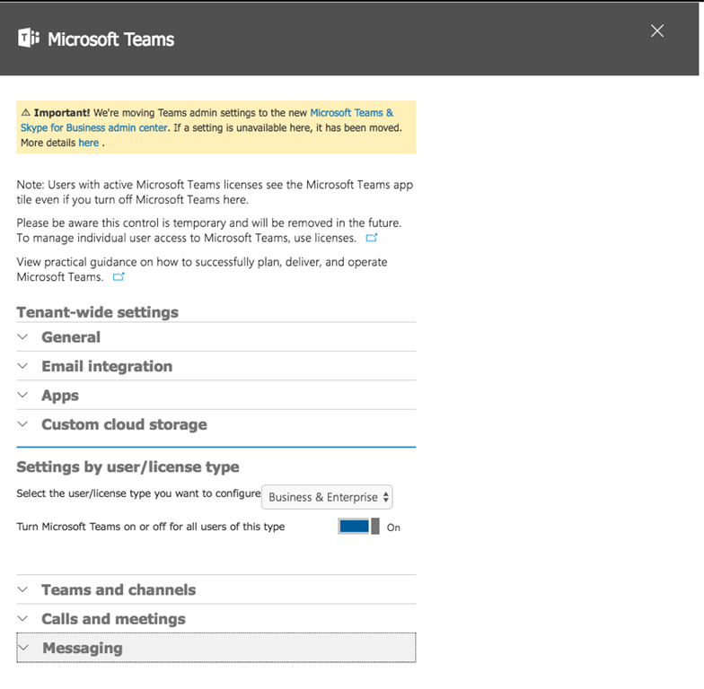This screenshot has width=704, height=689.
Task: Click the 'On' label next to the toggle
Action: tap(393, 528)
